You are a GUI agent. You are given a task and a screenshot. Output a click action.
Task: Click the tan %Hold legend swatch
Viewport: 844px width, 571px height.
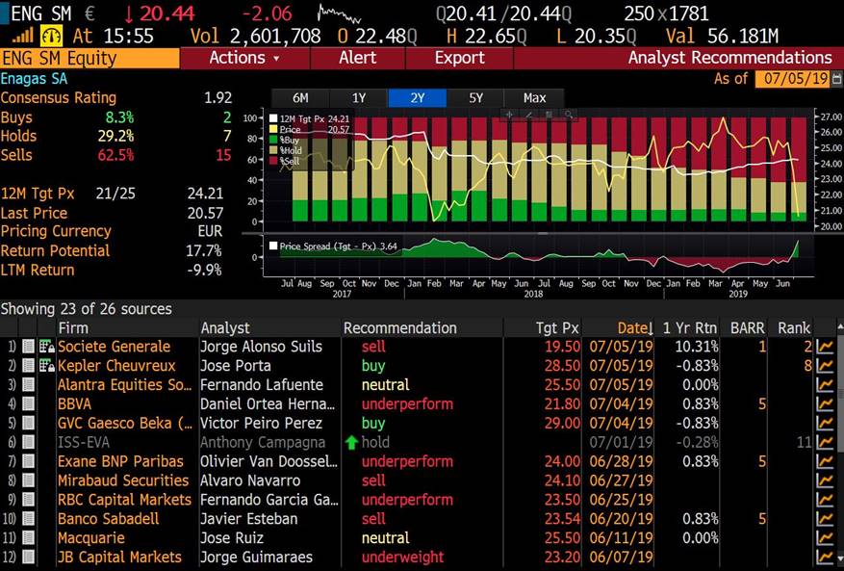pyautogui.click(x=273, y=150)
